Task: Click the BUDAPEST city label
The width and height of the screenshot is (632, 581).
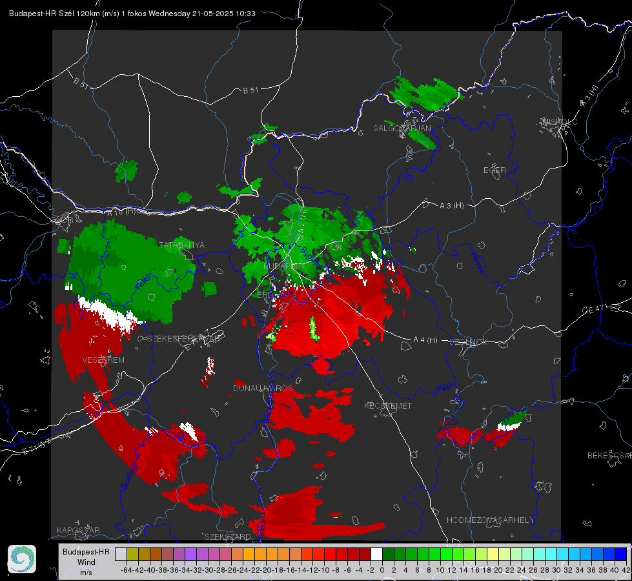Action: point(284,267)
